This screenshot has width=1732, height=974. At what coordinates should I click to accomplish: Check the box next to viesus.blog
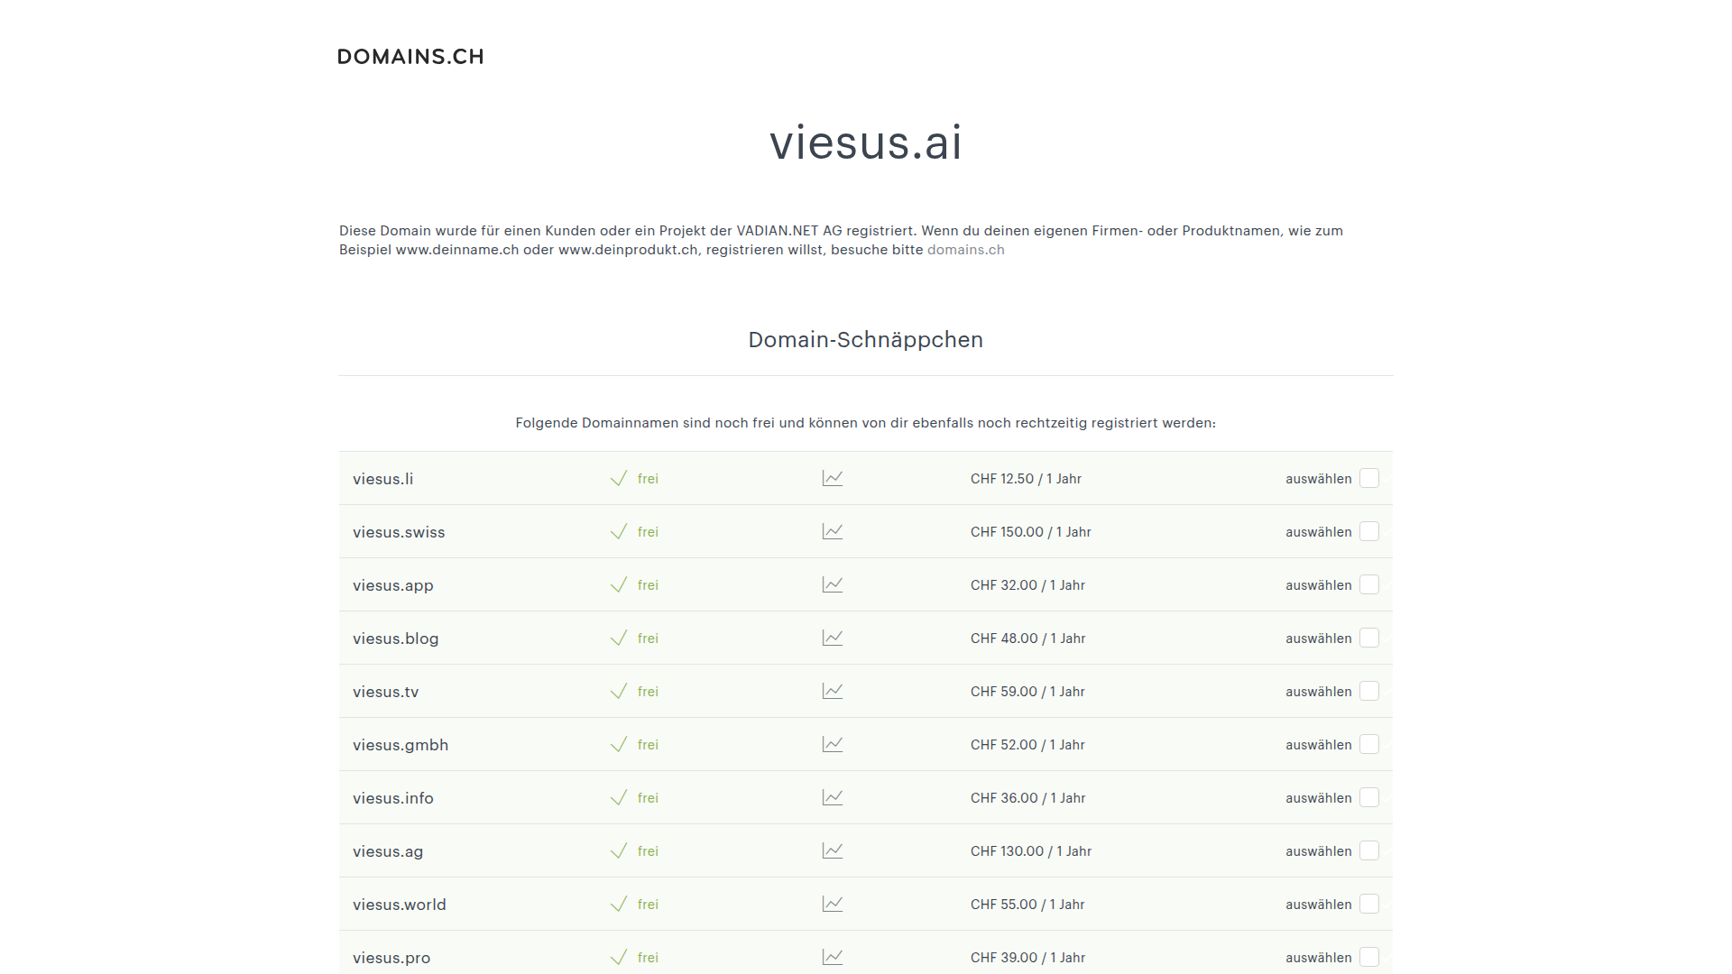tap(1369, 638)
